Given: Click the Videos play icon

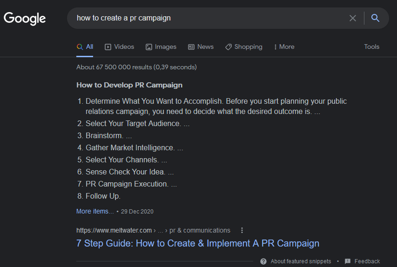Looking at the screenshot, I should [x=108, y=47].
